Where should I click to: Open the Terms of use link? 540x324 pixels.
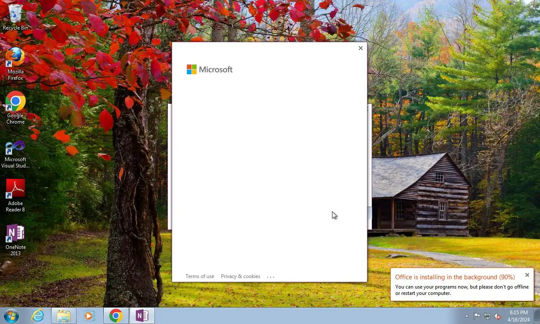tap(200, 276)
